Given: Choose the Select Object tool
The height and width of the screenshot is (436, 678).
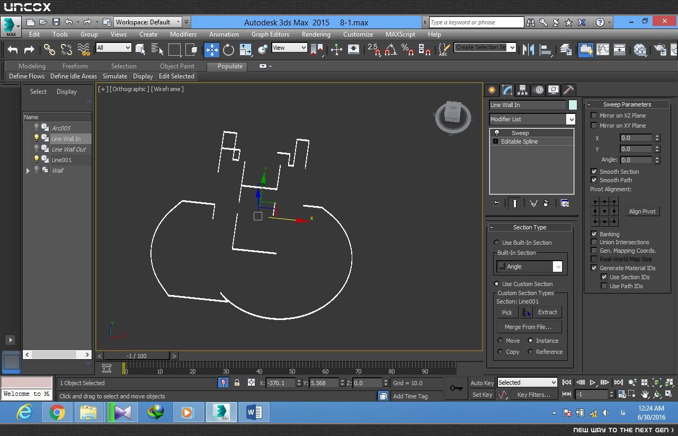Looking at the screenshot, I should click(140, 49).
